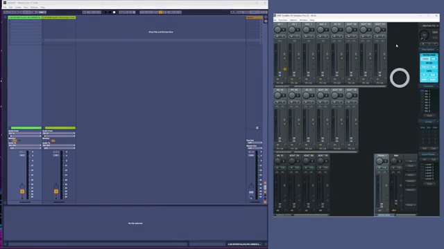Start playback in Ableton Live transport
Viewport: 444px width, 249px height.
106,12
